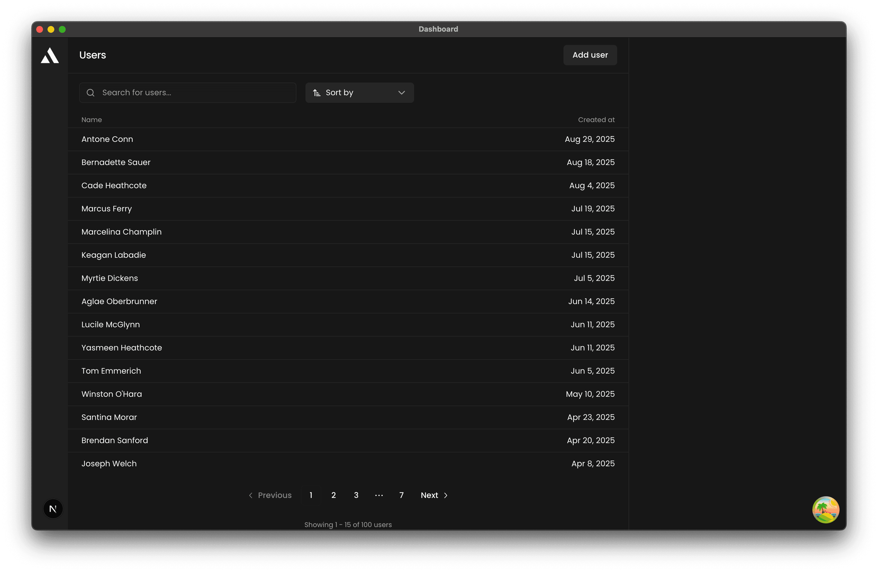Click the May 10, 2025 date

(x=590, y=395)
